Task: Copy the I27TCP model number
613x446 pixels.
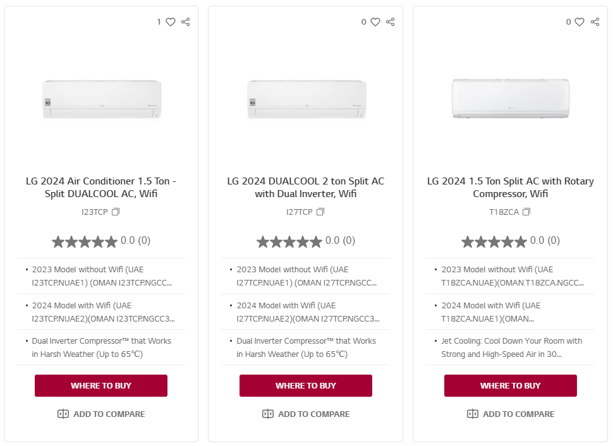Action: [320, 212]
